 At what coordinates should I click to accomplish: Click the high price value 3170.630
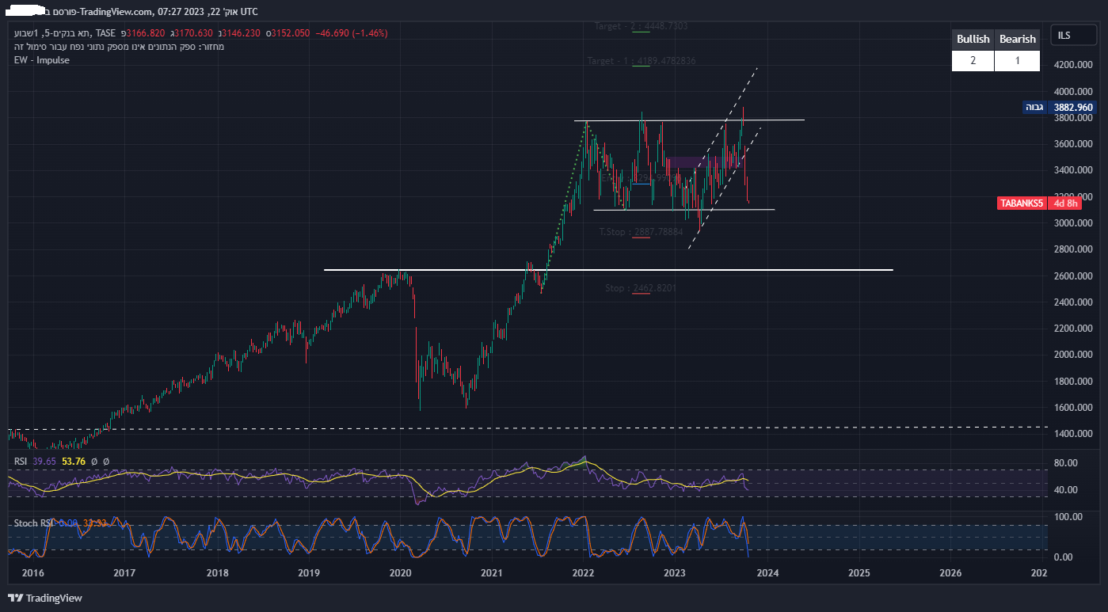[x=194, y=33]
